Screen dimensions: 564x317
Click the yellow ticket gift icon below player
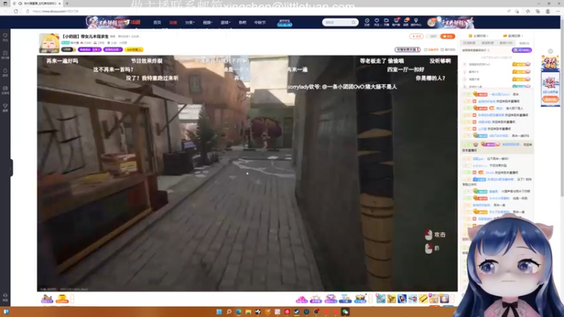click(424, 298)
